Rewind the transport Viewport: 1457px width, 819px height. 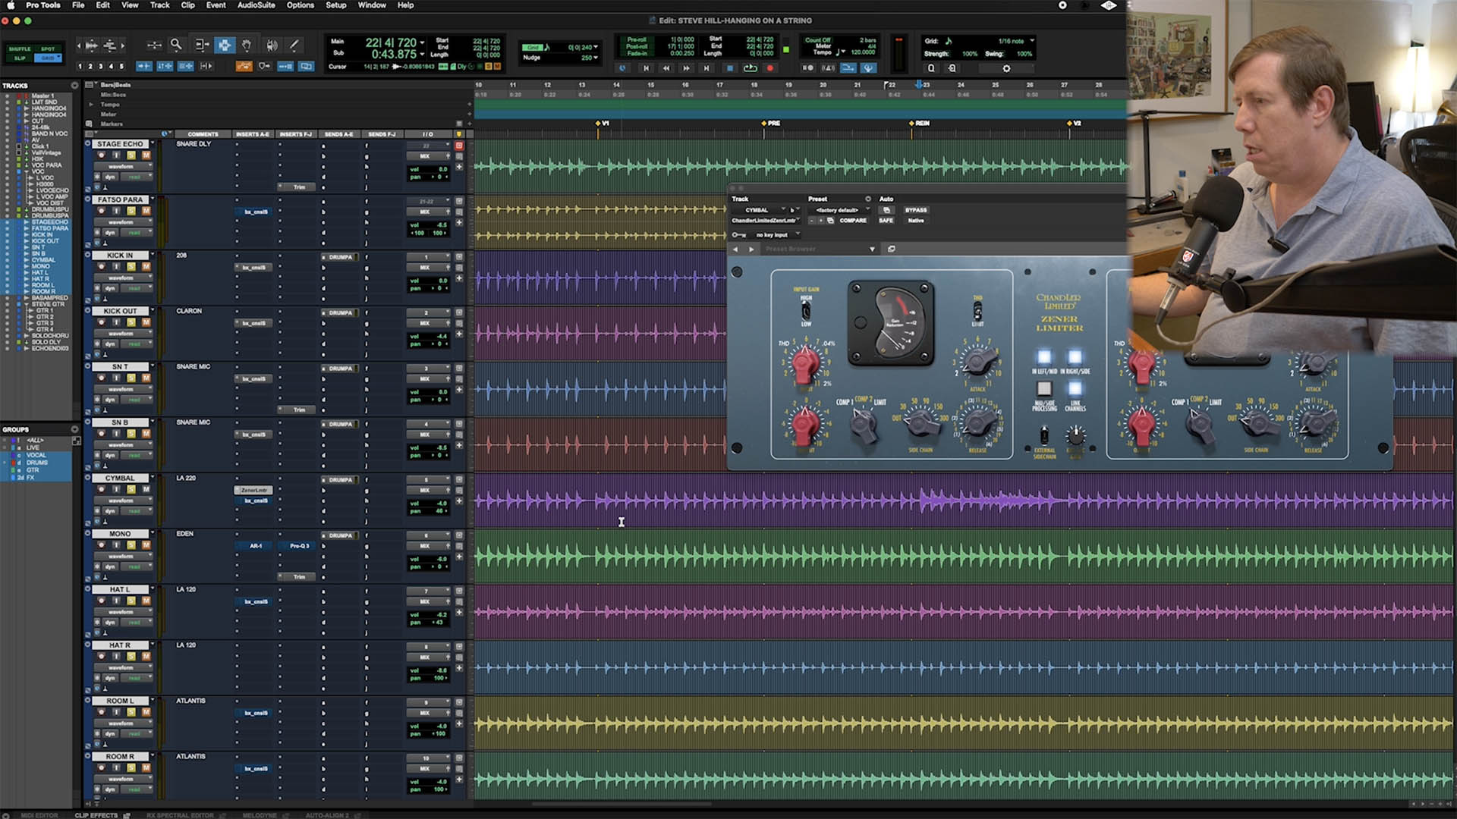[x=666, y=68]
